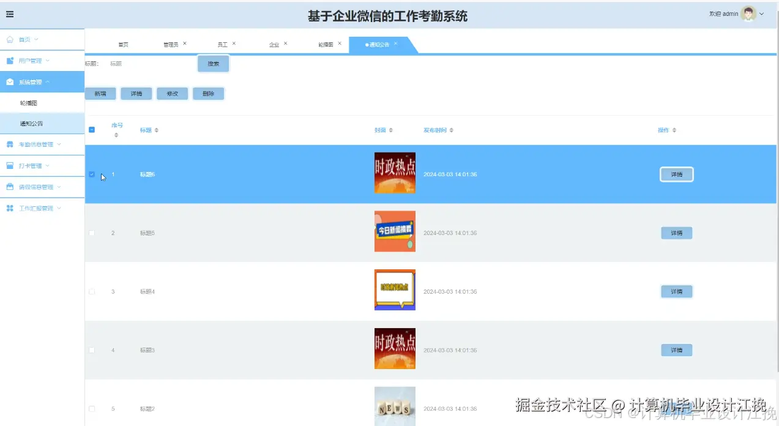Check the checkbox for row 标题3
The image size is (779, 426).
pyautogui.click(x=92, y=350)
